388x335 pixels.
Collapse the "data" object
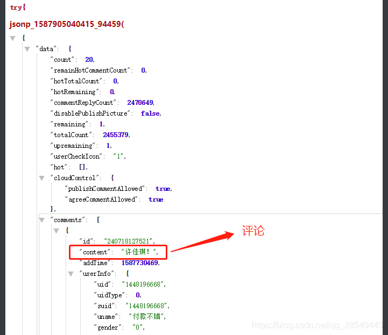27,49
